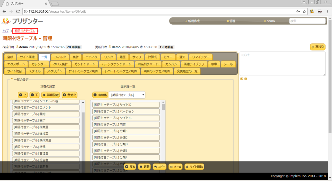
Task: Click the 有効化 button
Action: (100, 95)
